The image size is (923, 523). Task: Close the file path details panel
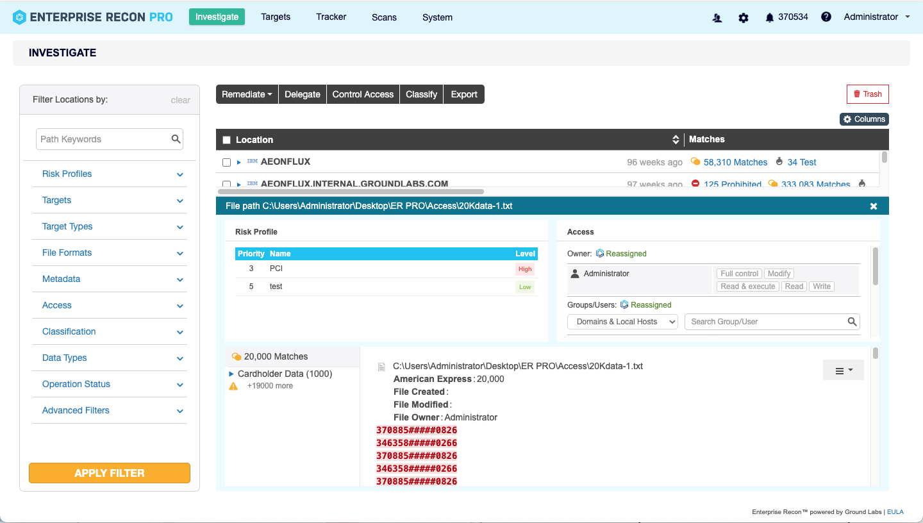point(873,206)
